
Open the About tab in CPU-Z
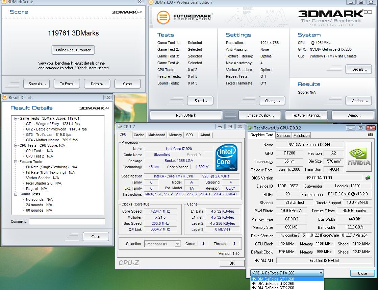click(205, 135)
